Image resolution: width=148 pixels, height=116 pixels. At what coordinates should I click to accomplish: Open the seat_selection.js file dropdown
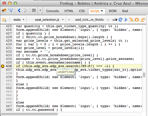click(x=49, y=20)
